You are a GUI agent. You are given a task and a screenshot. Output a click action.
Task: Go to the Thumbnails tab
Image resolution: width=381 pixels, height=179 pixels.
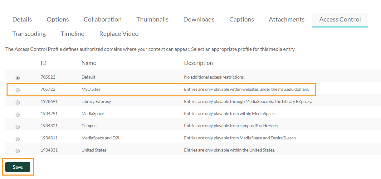152,19
